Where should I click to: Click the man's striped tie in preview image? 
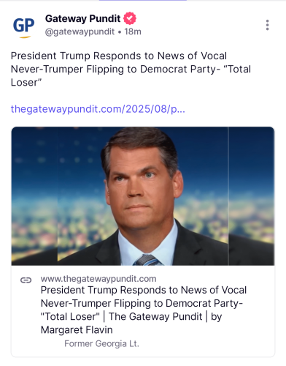click(147, 260)
